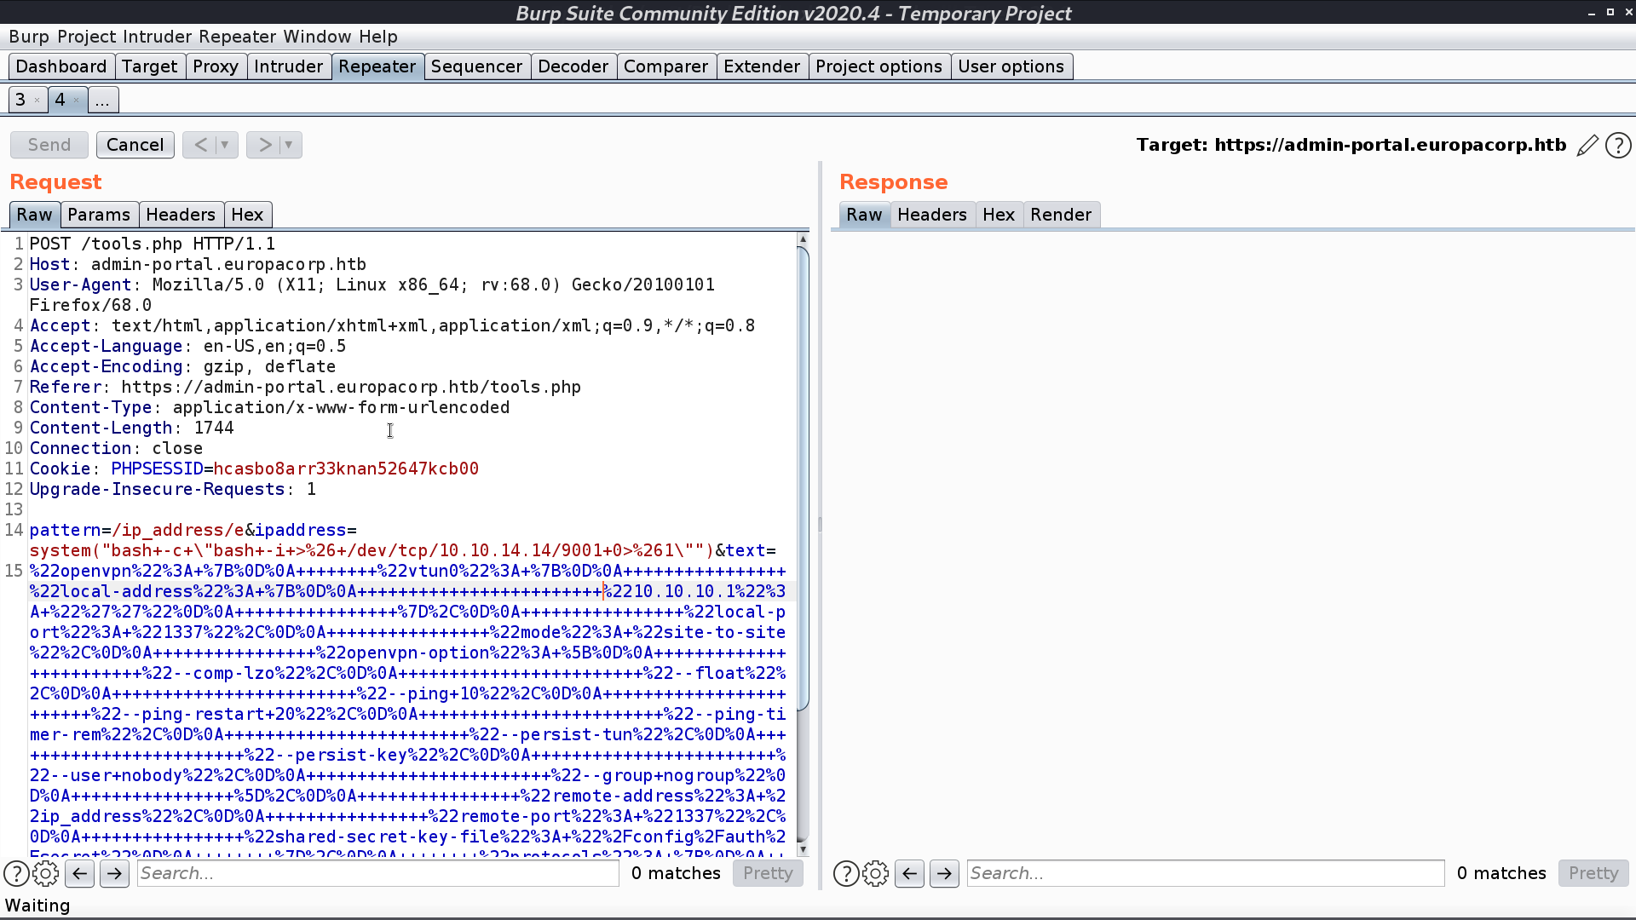Focus the request search field
1636x920 pixels.
click(378, 873)
